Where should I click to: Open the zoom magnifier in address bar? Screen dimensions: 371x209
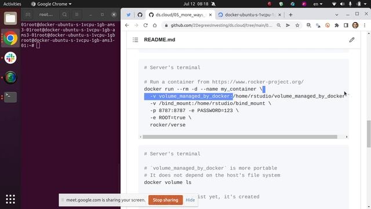[279, 26]
